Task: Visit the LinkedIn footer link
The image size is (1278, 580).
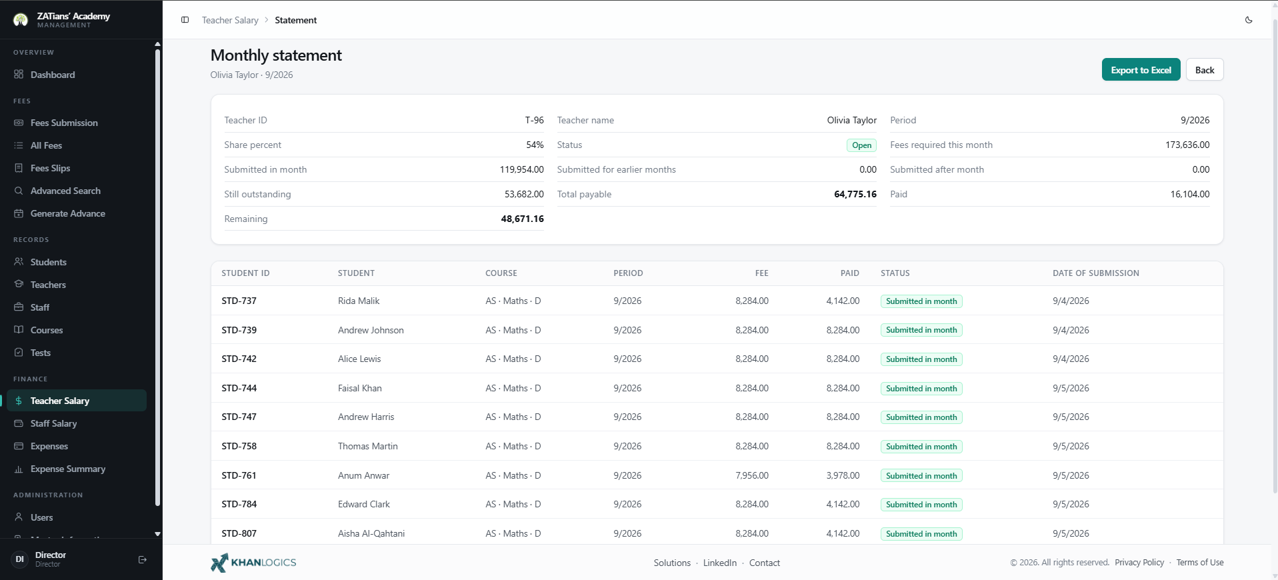Action: 720,563
